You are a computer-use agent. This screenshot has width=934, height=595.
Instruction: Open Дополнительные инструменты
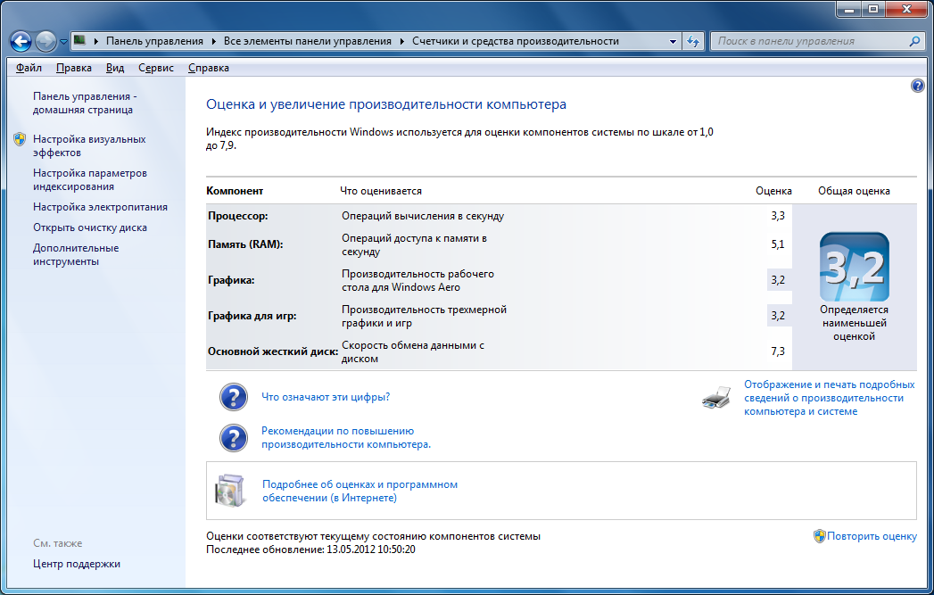click(76, 255)
